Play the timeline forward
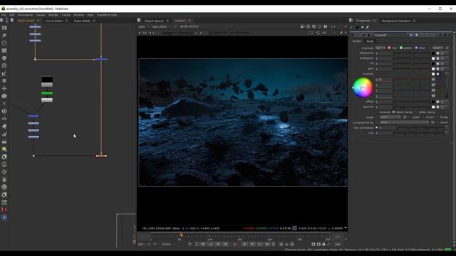456x256 pixels. click(244, 245)
